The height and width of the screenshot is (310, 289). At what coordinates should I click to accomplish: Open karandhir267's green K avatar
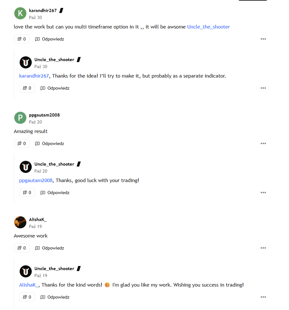(20, 13)
